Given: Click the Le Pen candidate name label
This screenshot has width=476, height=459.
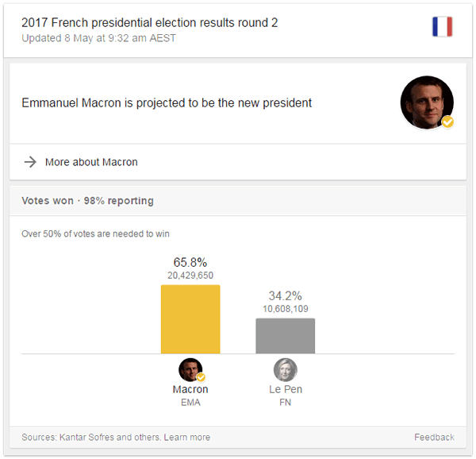Looking at the screenshot, I should (x=286, y=390).
